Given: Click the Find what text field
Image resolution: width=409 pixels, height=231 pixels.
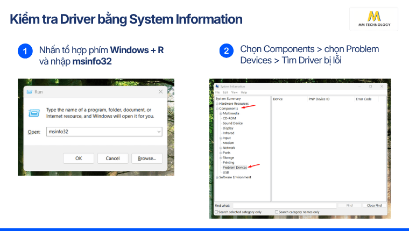Looking at the screenshot, I should pyautogui.click(x=285, y=205).
